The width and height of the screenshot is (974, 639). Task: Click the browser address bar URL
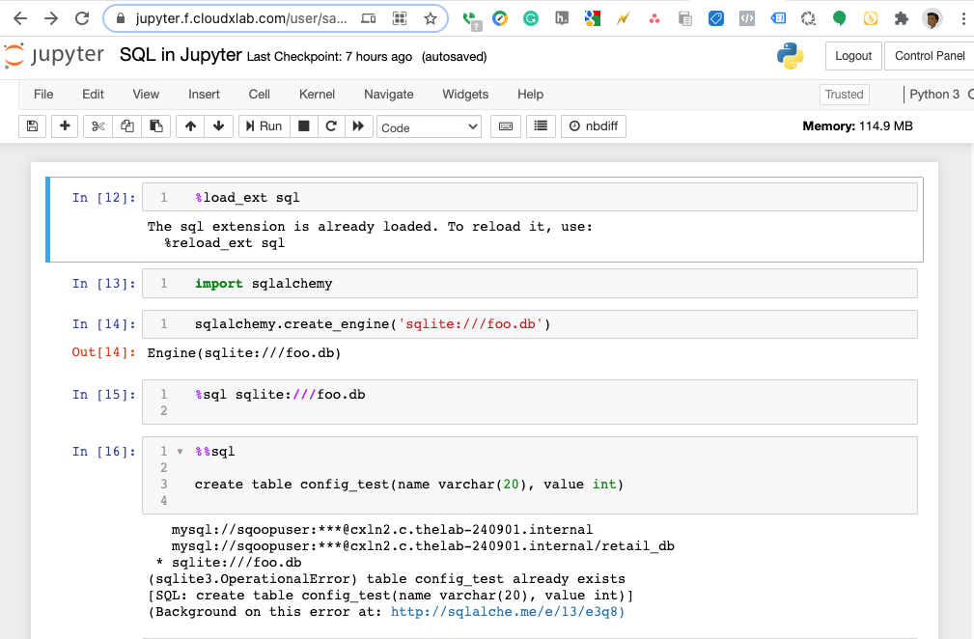[241, 18]
